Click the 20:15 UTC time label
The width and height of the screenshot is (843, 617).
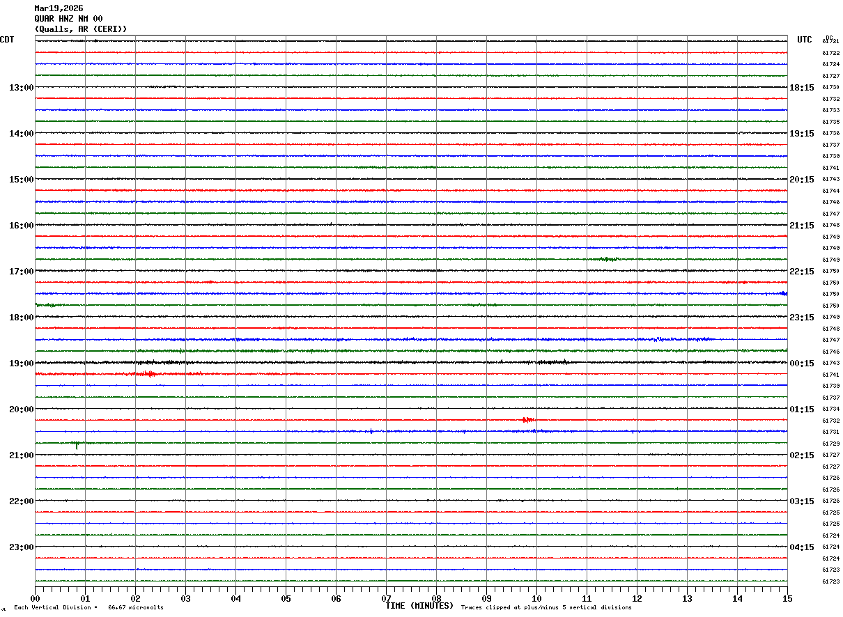click(802, 180)
